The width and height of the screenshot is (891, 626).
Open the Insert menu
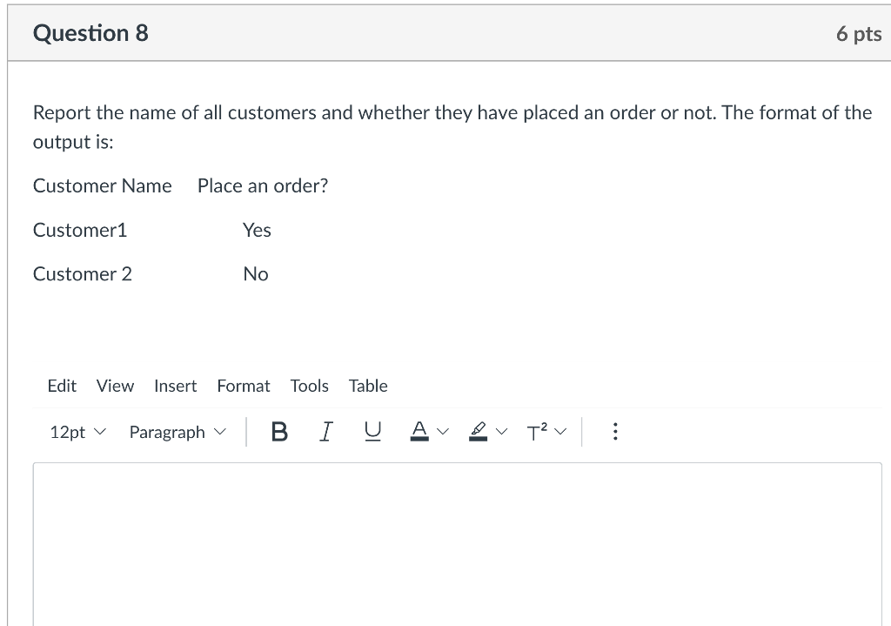tap(175, 386)
